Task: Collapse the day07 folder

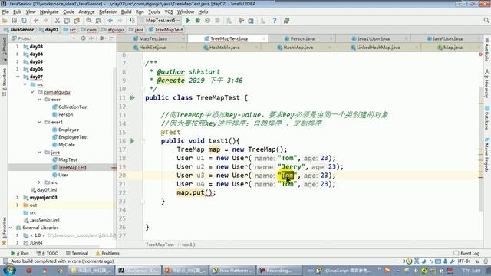Action: 18,77
